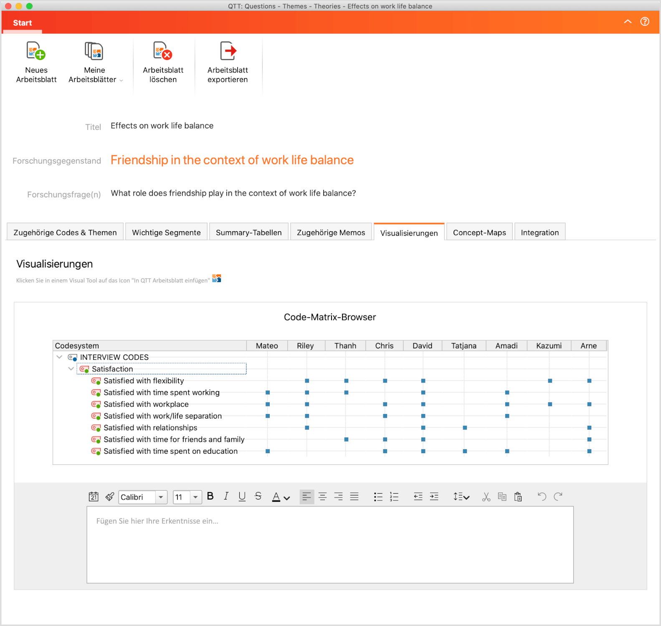Click the Codesystem column header

click(150, 346)
